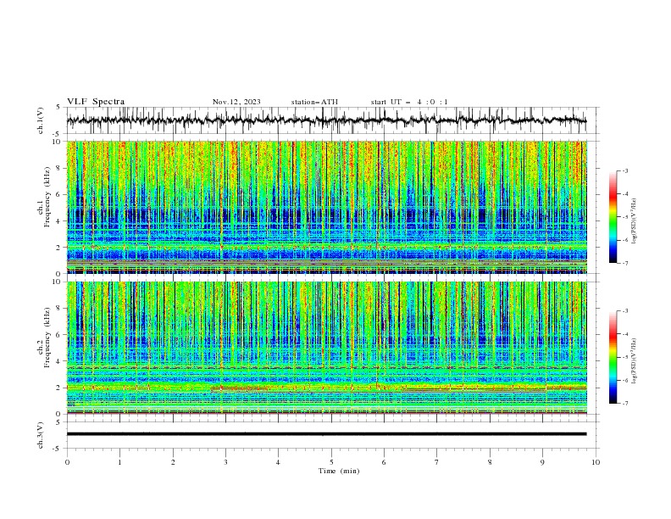Screen dimensions: 671x519
Task: Click the '-7' tick on ch.2 colorbar
Action: coord(624,403)
